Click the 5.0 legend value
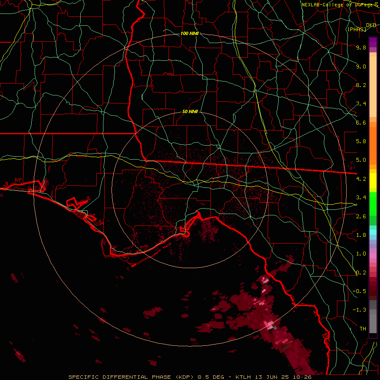 pyautogui.click(x=361, y=160)
